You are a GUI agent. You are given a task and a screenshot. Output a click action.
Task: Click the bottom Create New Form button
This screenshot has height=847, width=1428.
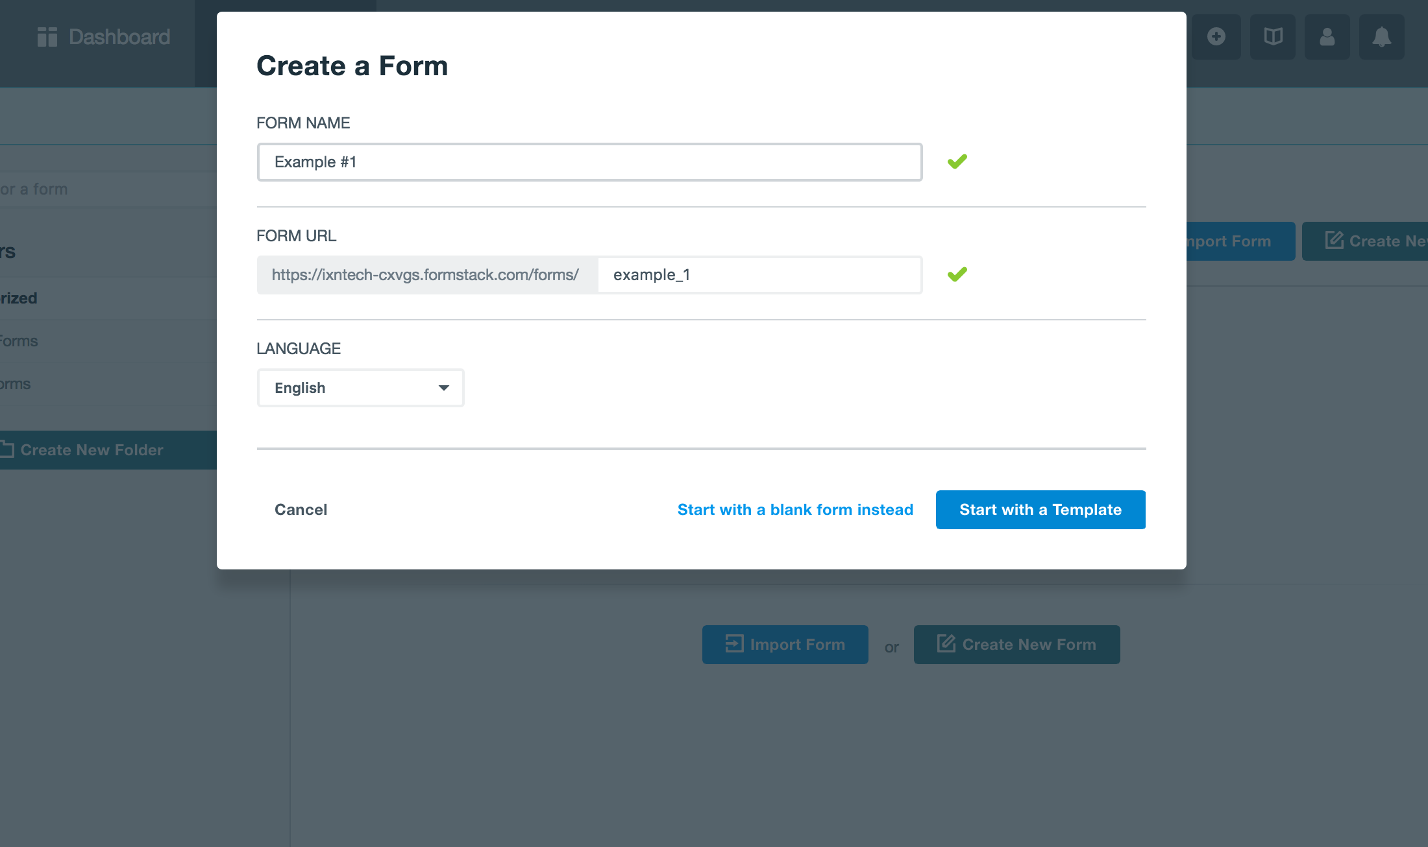click(x=1016, y=645)
